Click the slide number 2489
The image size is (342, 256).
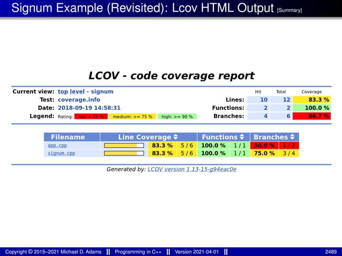[331, 252]
